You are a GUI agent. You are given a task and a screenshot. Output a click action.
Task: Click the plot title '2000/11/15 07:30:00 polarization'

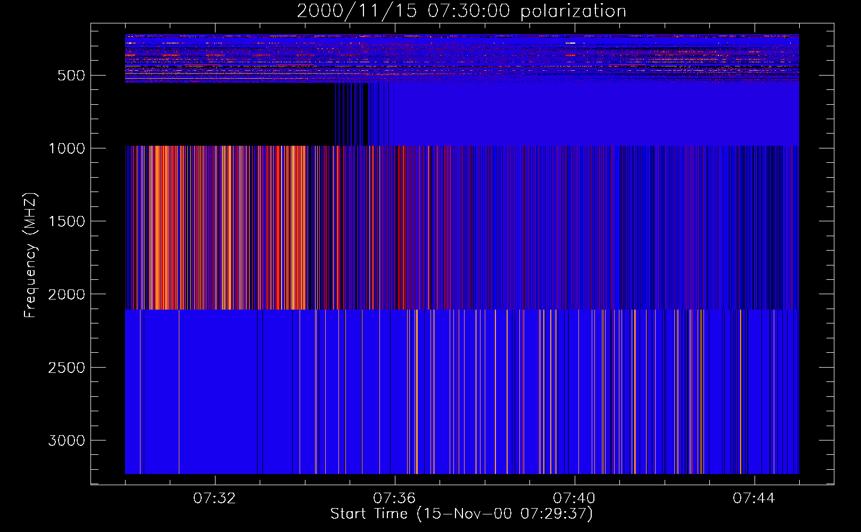tap(461, 11)
